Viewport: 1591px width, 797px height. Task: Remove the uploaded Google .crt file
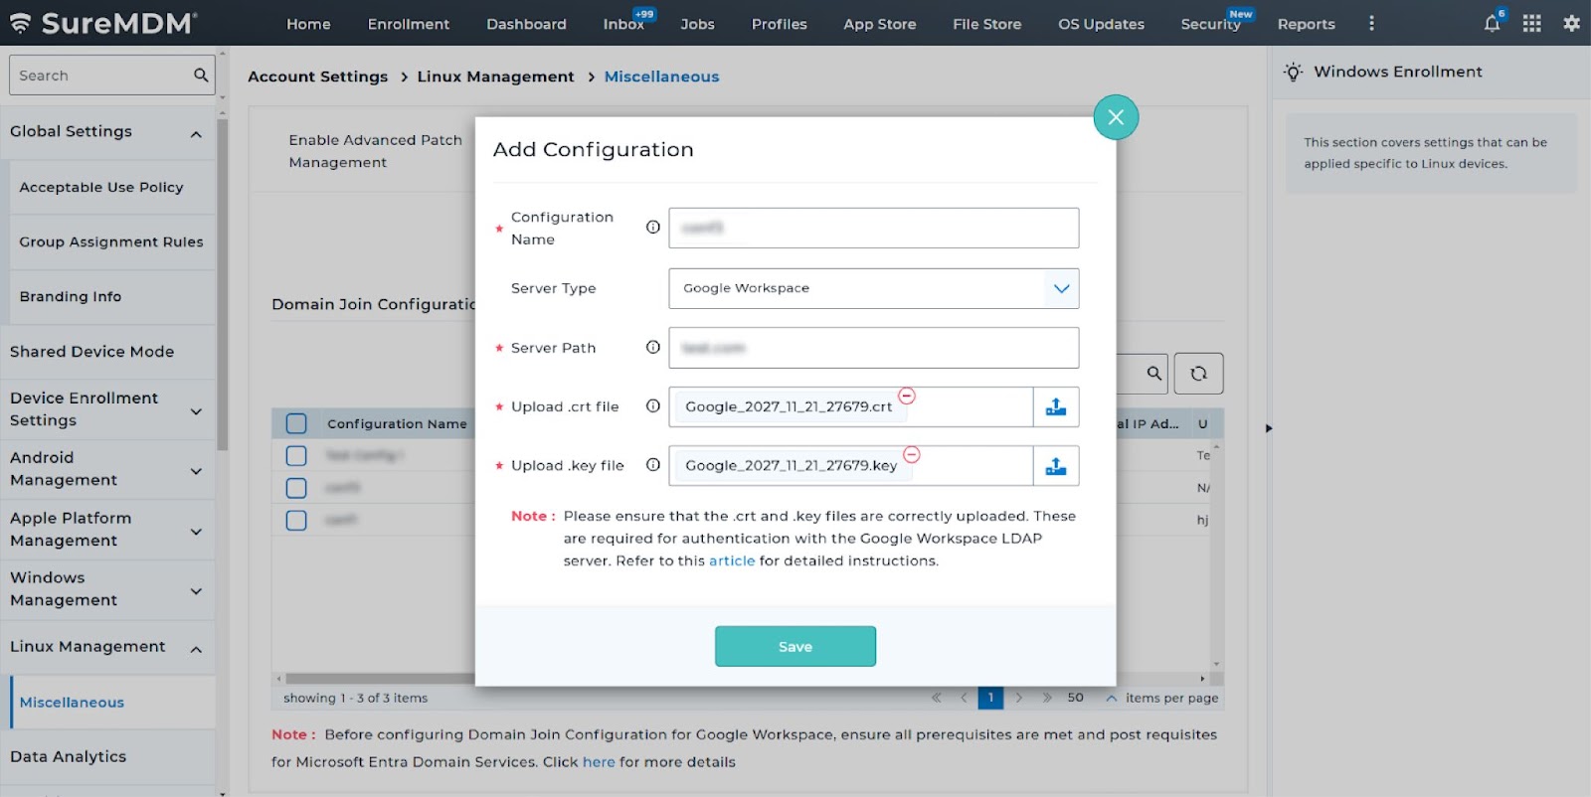coord(907,396)
